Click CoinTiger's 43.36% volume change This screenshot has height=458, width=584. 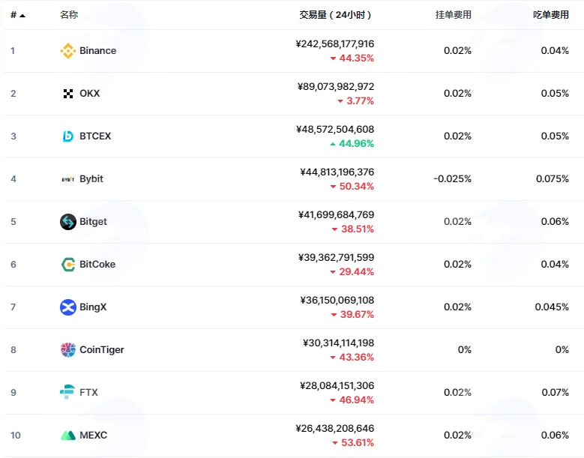(352, 358)
